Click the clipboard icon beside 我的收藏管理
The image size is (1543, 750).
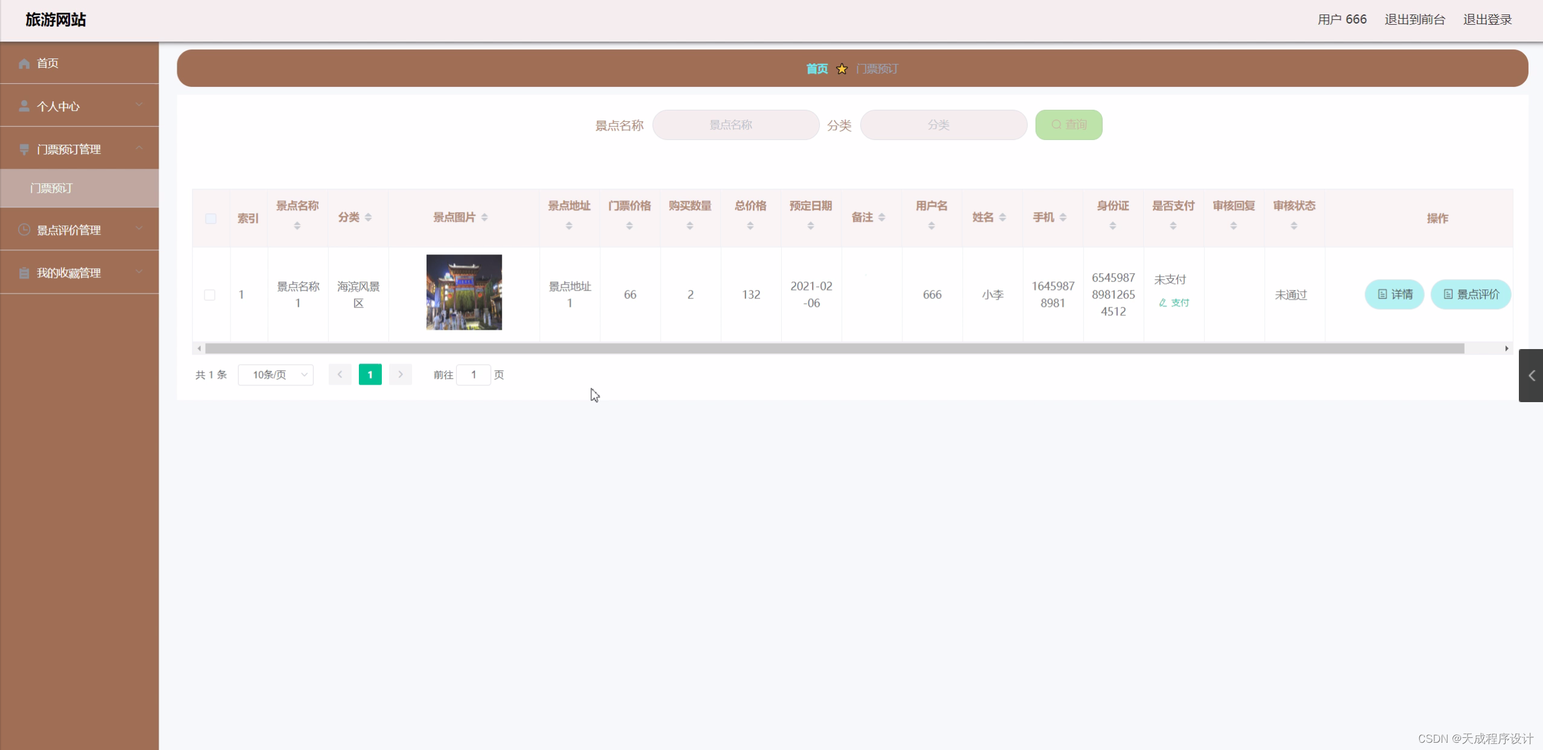[x=24, y=273]
